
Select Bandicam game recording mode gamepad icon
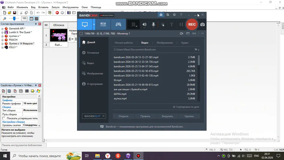click(118, 24)
